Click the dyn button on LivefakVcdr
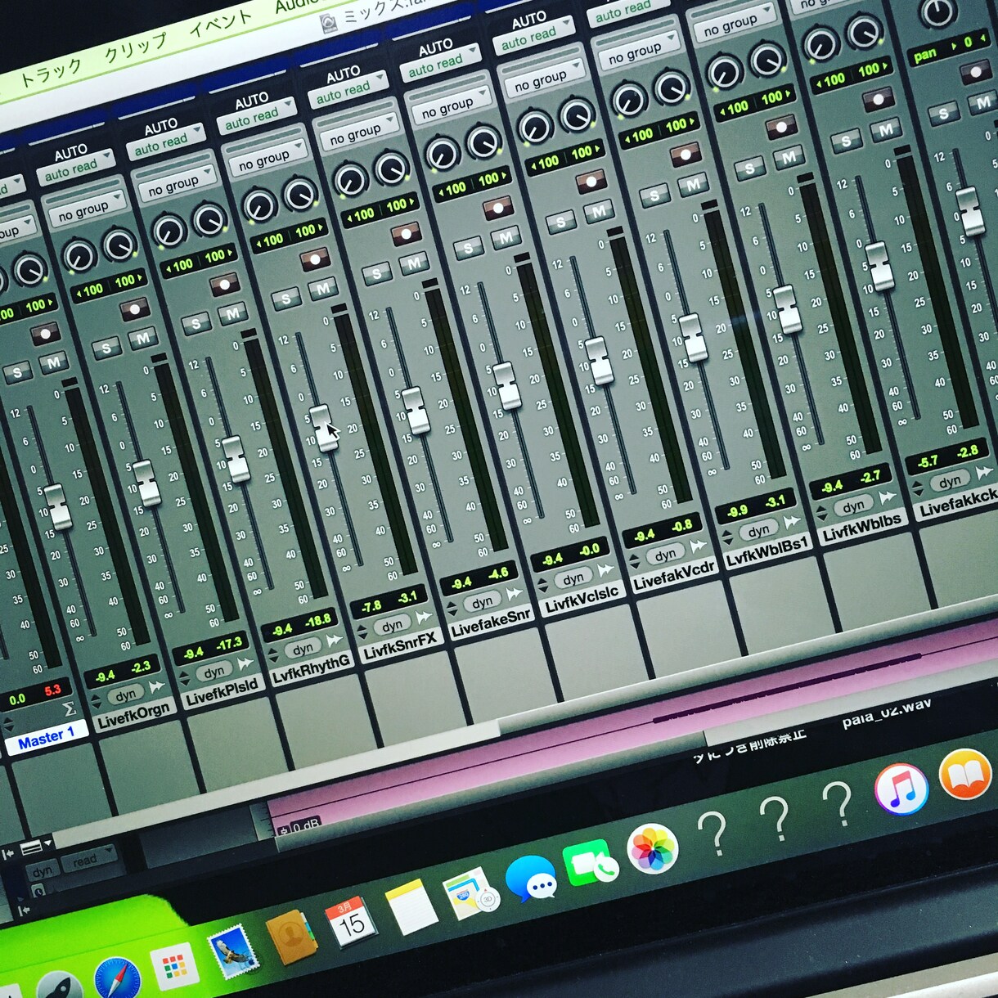This screenshot has width=998, height=998. click(666, 555)
